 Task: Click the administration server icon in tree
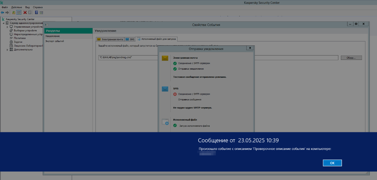click(x=7, y=23)
